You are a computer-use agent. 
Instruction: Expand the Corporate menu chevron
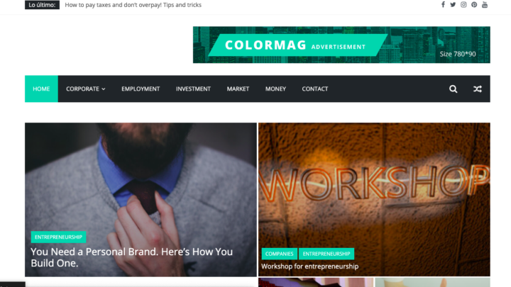tap(104, 89)
